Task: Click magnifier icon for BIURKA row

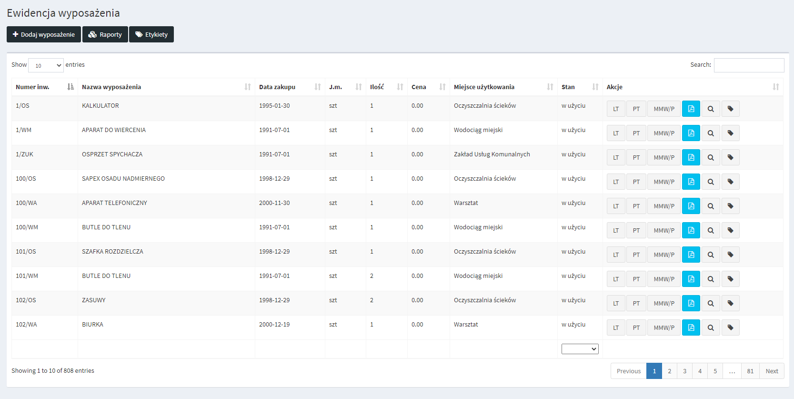Action: coord(710,327)
